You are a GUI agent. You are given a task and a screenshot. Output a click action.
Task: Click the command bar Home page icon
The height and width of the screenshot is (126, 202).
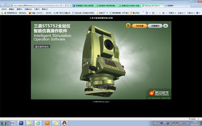coord(147,13)
